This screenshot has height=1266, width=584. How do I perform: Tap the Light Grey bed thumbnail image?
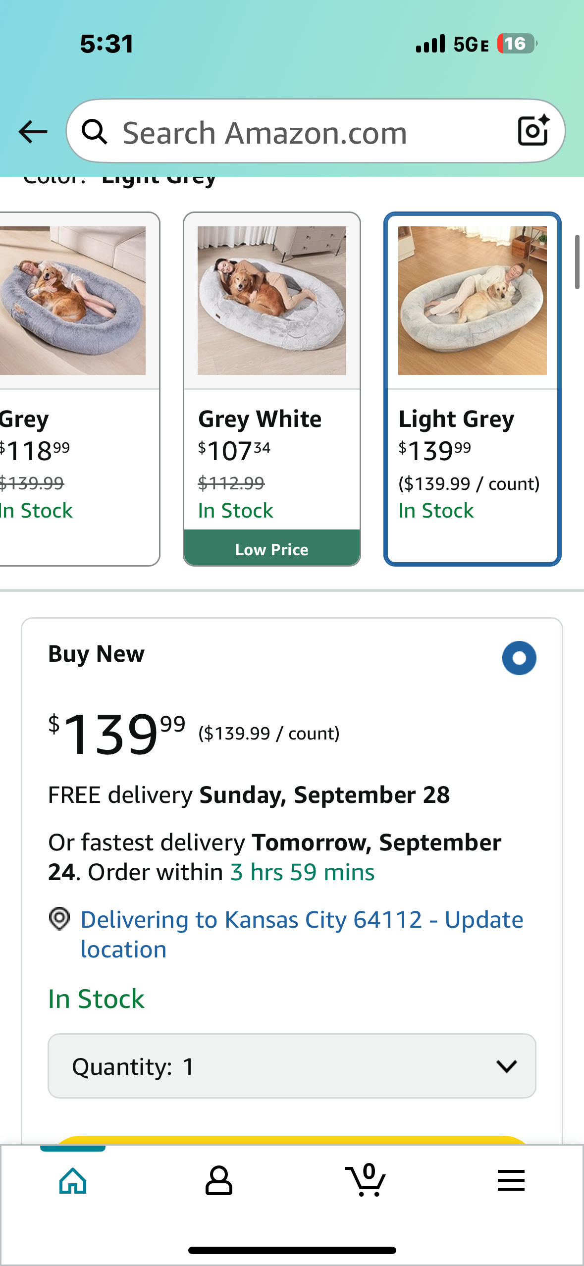[x=472, y=301]
